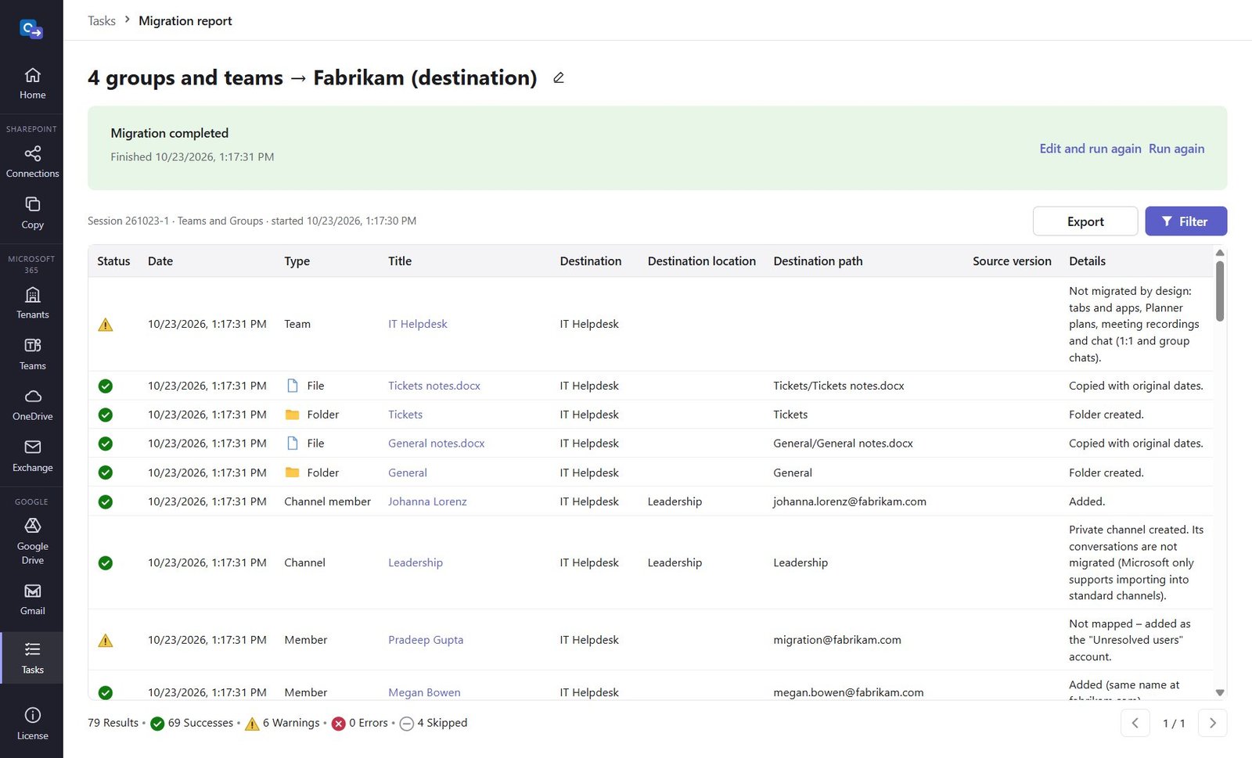Open General notes.docx link
The image size is (1252, 758).
pos(437,444)
